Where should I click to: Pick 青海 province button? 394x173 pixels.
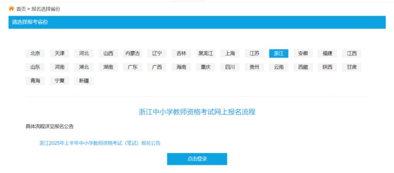pyautogui.click(x=35, y=81)
